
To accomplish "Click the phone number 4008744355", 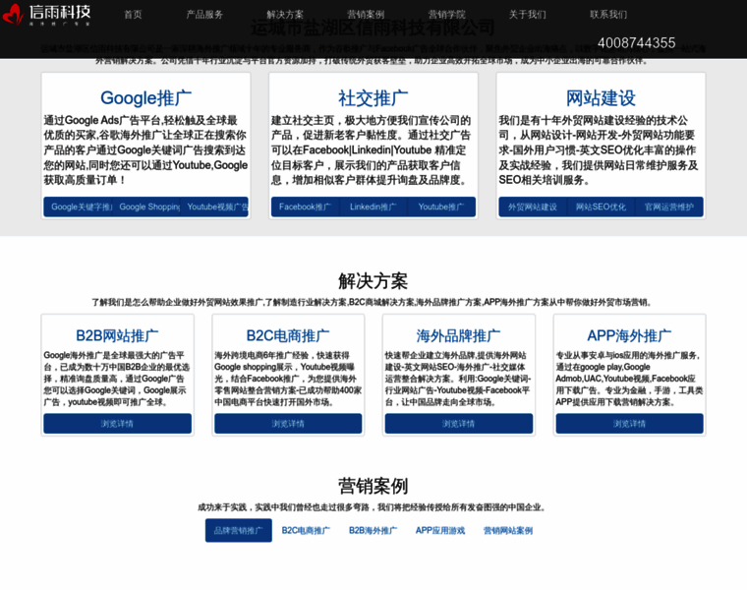I will 637,43.
